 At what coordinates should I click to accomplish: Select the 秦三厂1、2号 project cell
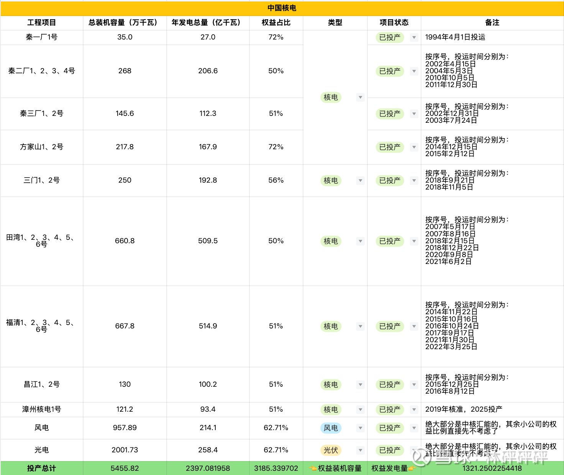click(42, 114)
